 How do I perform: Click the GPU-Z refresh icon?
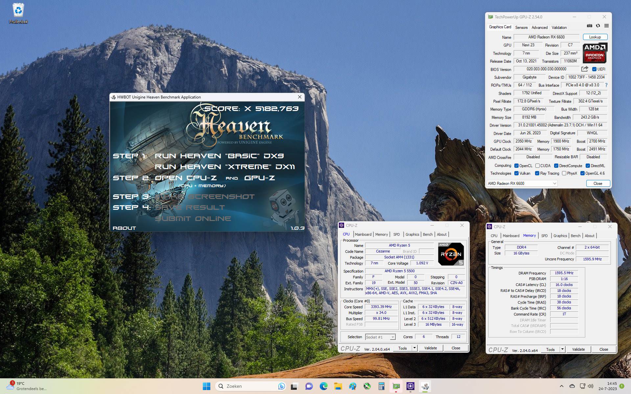[598, 26]
